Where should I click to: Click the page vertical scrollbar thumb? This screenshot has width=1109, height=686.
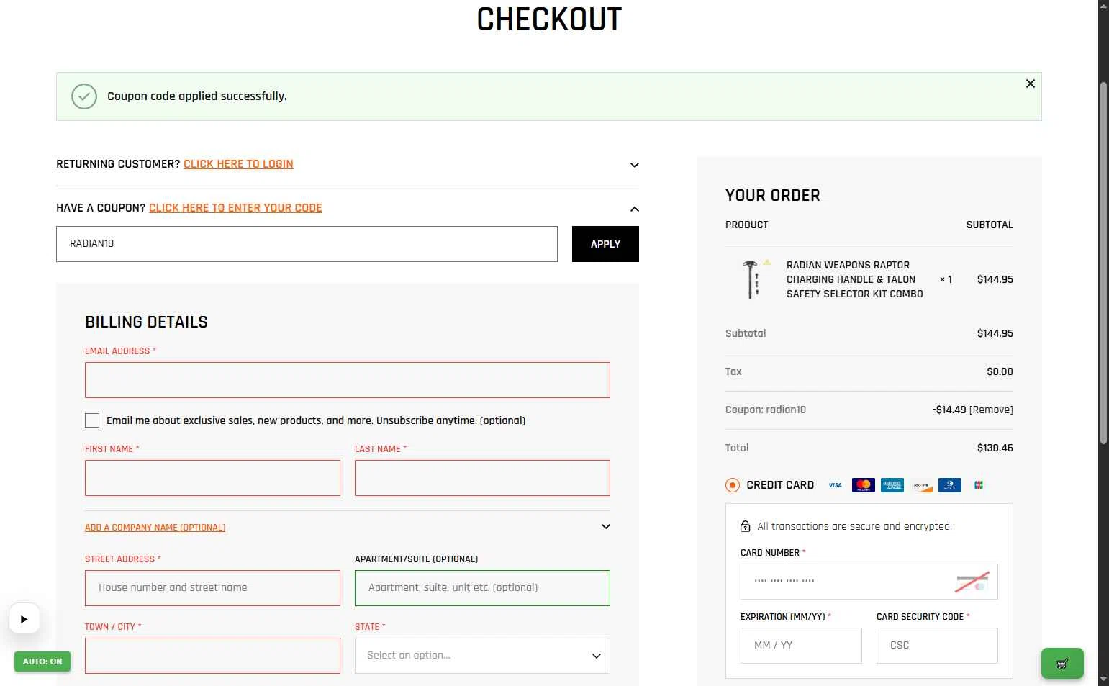1103,263
